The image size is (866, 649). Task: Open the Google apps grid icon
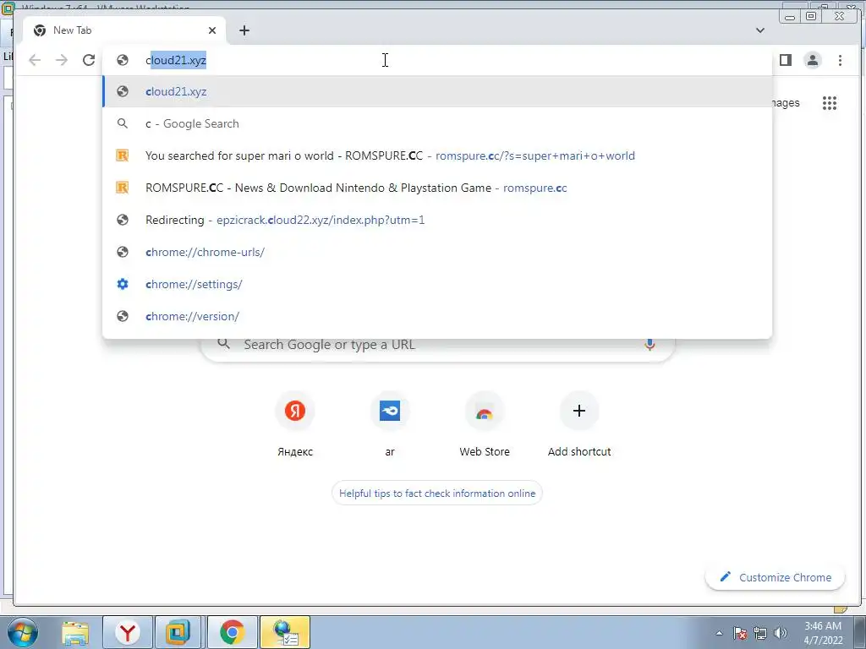(830, 103)
